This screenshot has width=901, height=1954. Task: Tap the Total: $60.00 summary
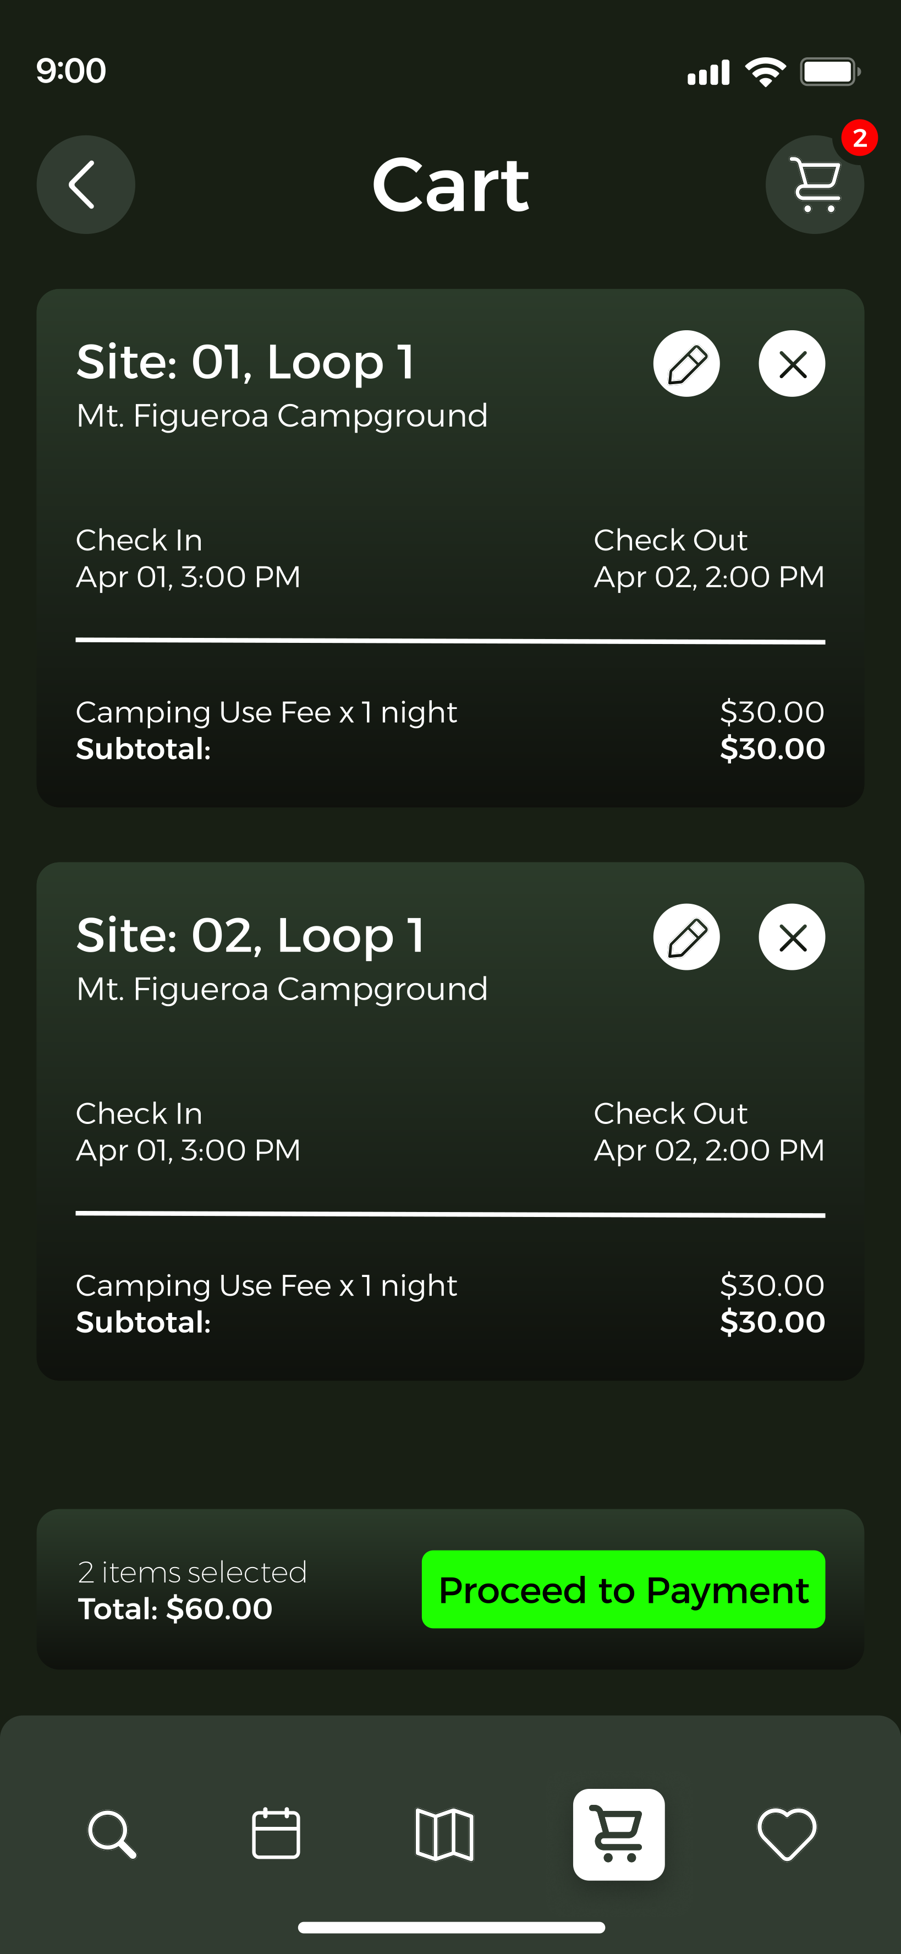tap(175, 1609)
